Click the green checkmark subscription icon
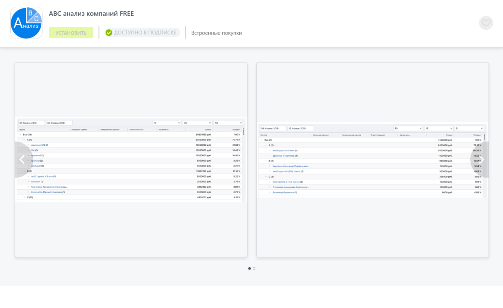The height and width of the screenshot is (308, 503). (109, 33)
